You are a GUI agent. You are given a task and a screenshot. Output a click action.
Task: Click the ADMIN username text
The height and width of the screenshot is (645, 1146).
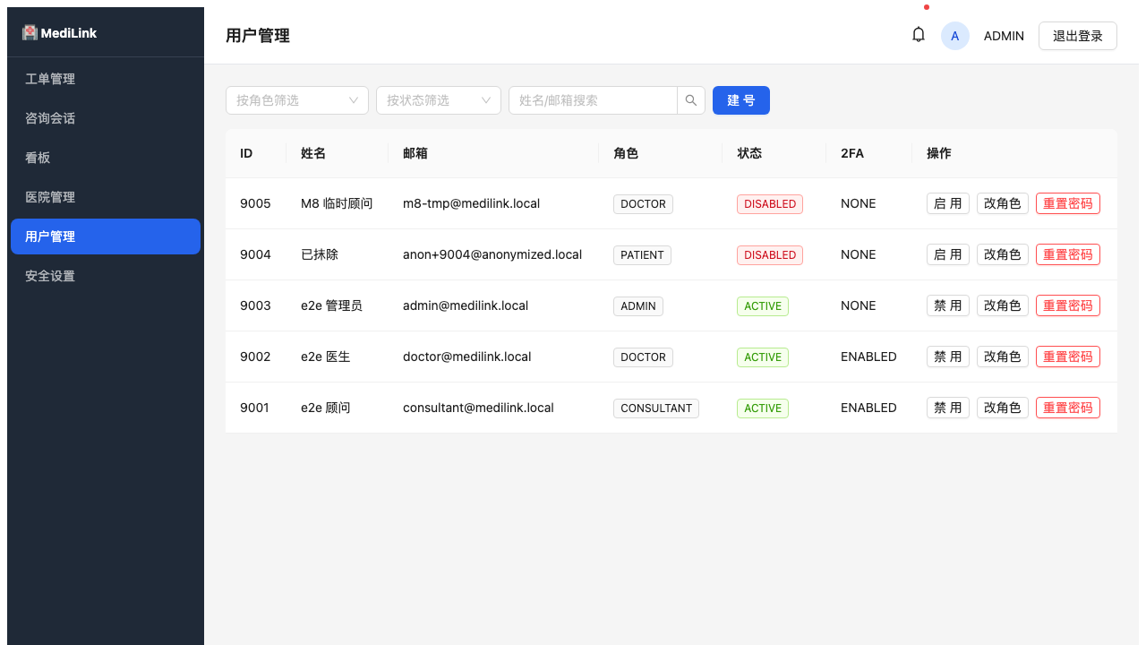1004,36
